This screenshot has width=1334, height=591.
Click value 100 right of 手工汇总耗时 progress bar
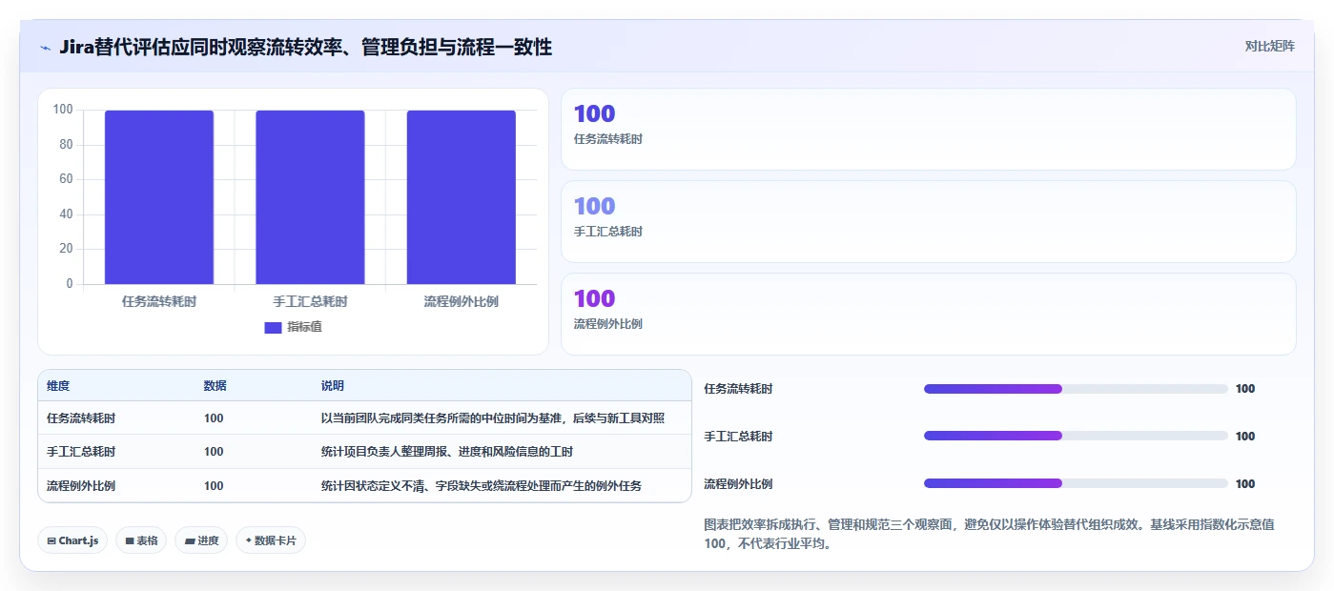(1245, 437)
